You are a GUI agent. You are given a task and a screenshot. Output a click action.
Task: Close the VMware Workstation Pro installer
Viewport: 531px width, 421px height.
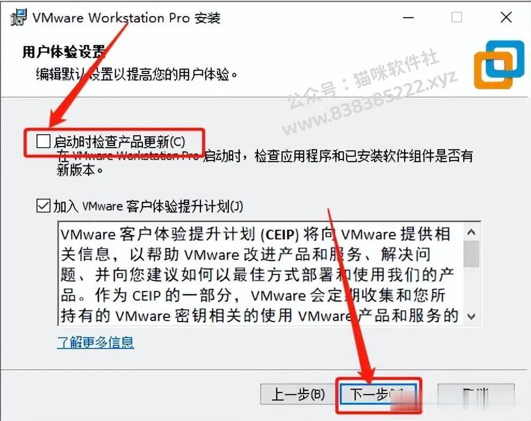click(506, 17)
